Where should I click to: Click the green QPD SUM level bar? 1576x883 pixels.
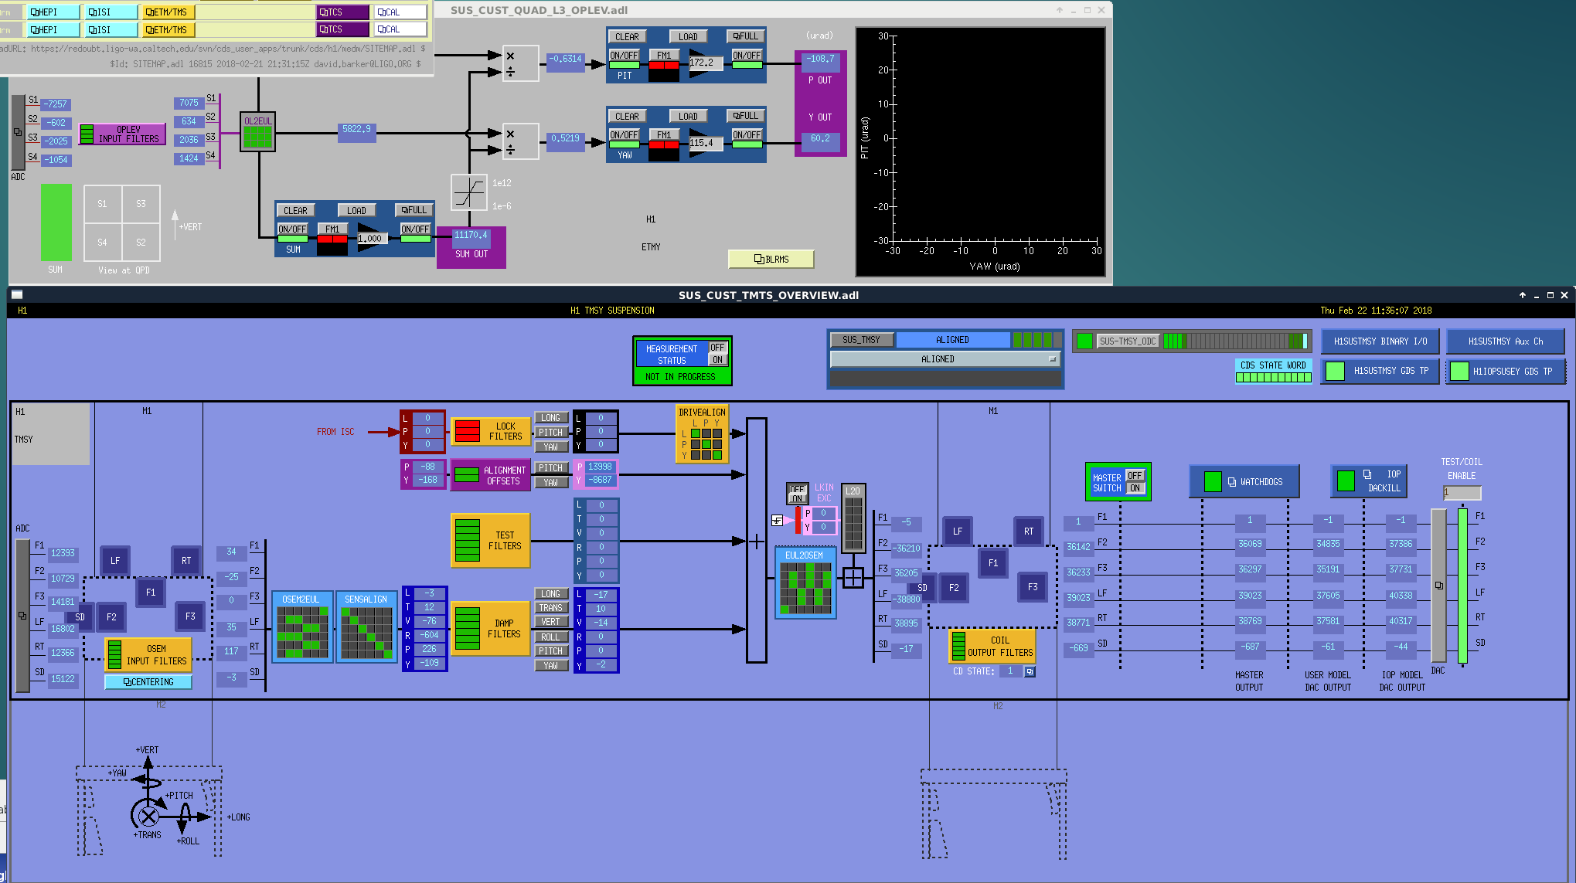(x=56, y=222)
